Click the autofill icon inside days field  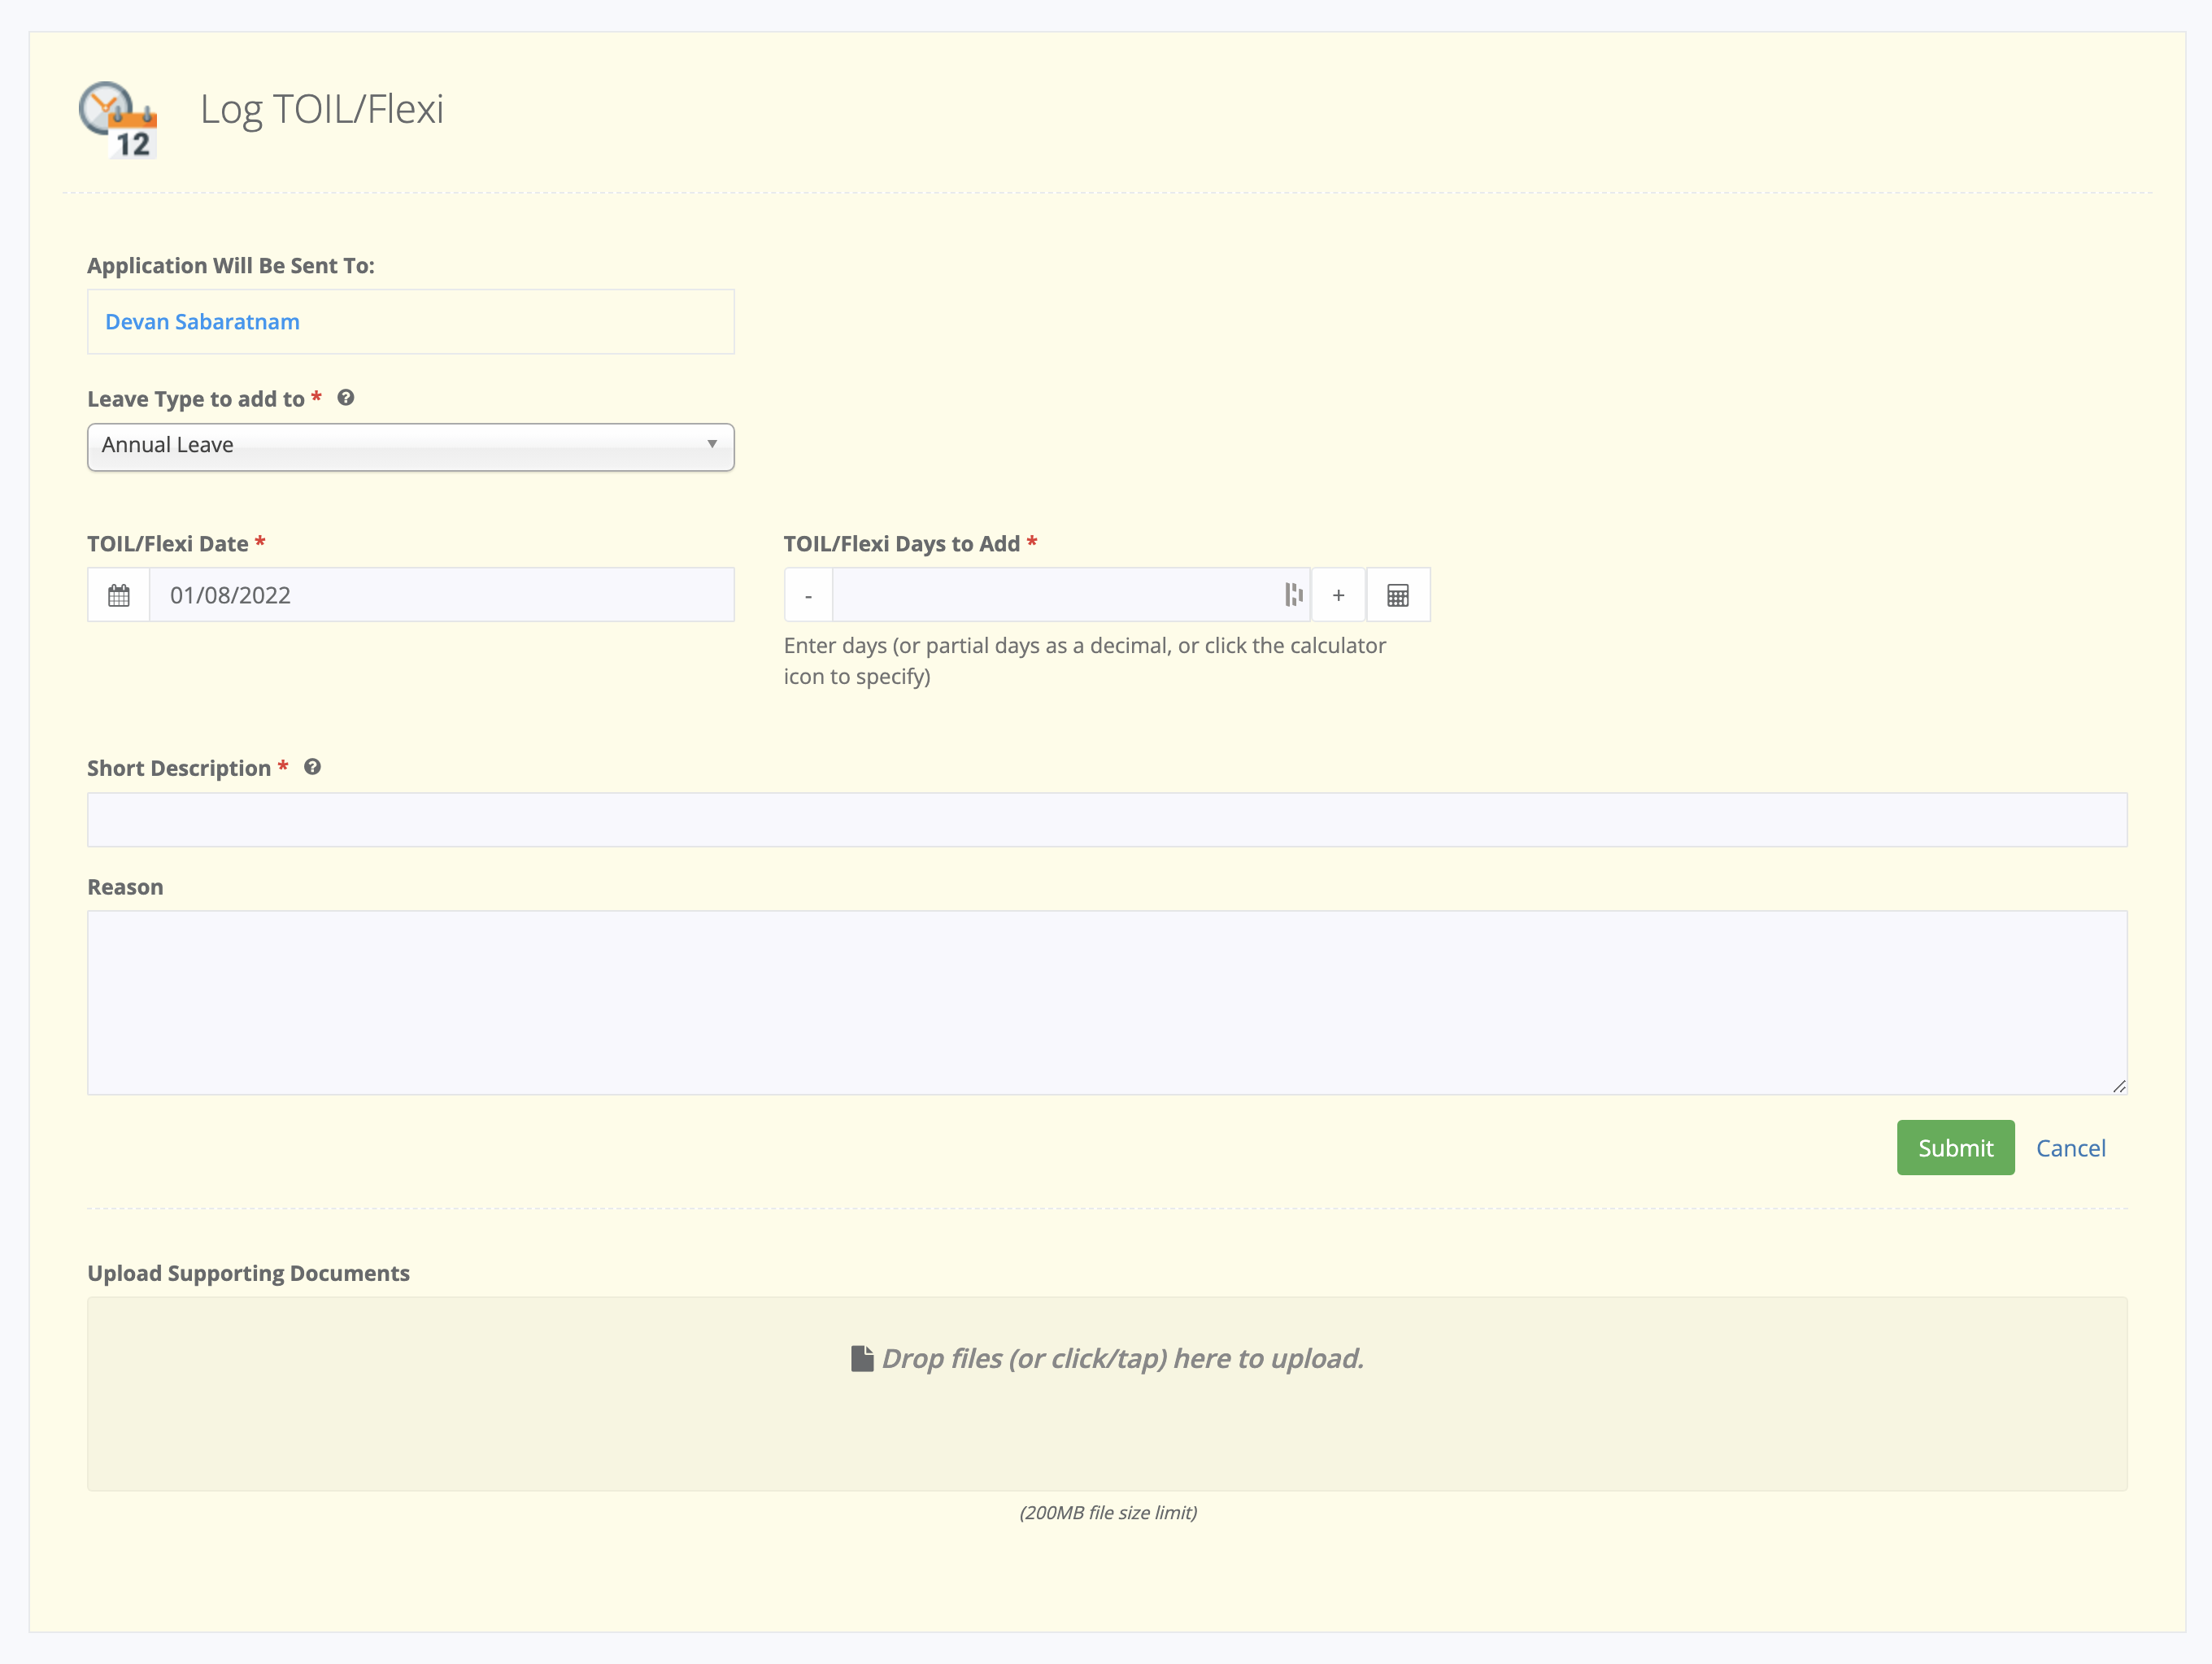[1293, 595]
